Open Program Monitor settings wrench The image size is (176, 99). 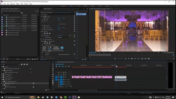165,53
